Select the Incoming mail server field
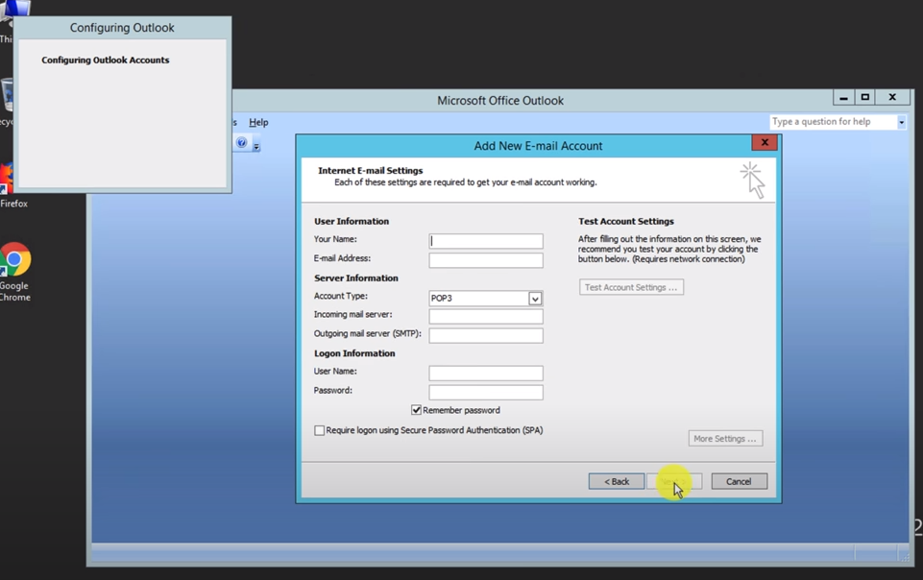The width and height of the screenshot is (923, 580). (x=486, y=317)
